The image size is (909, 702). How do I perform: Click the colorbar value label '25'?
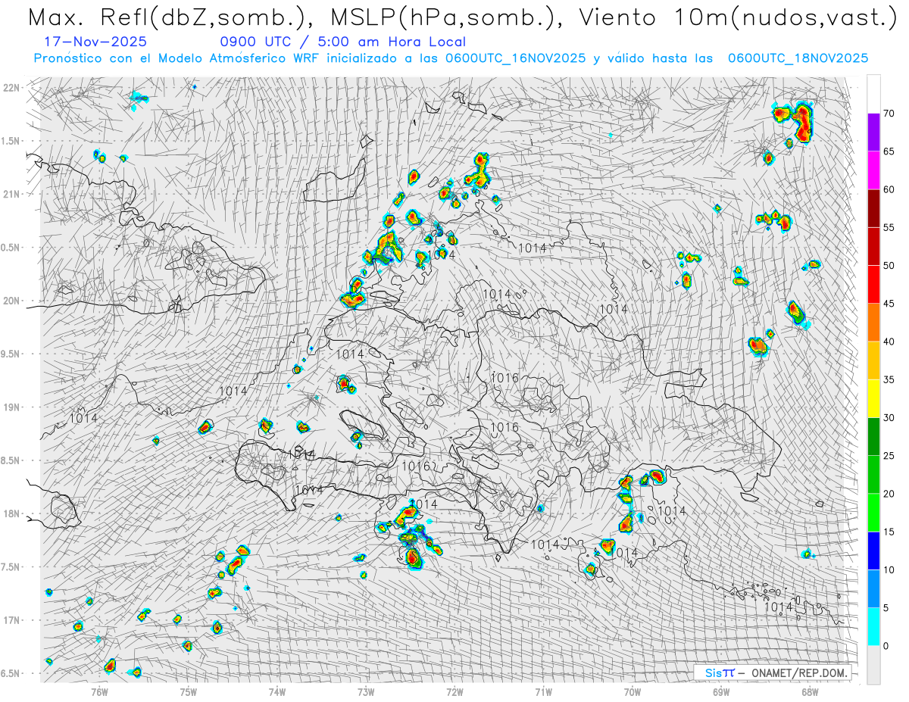tap(889, 456)
